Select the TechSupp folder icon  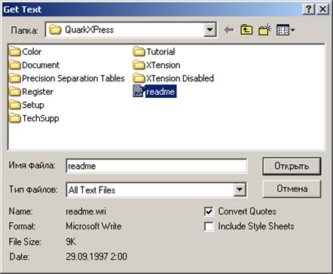tap(15, 118)
